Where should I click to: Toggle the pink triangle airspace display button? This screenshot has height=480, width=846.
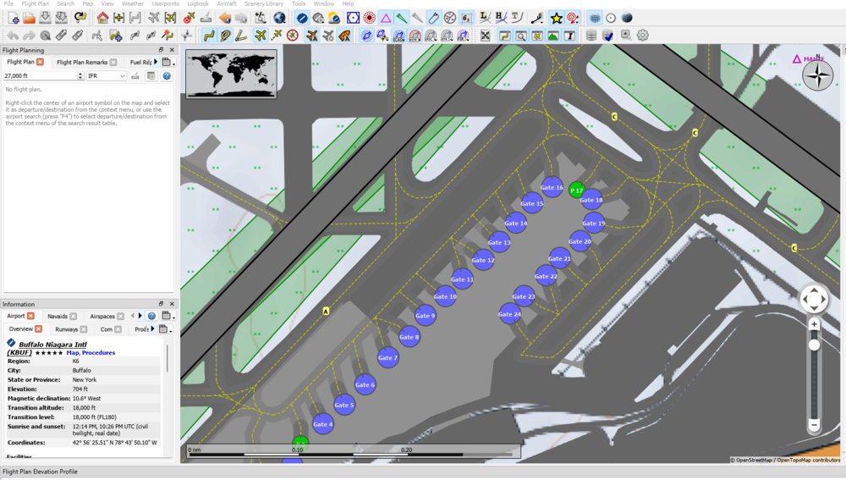[x=385, y=18]
